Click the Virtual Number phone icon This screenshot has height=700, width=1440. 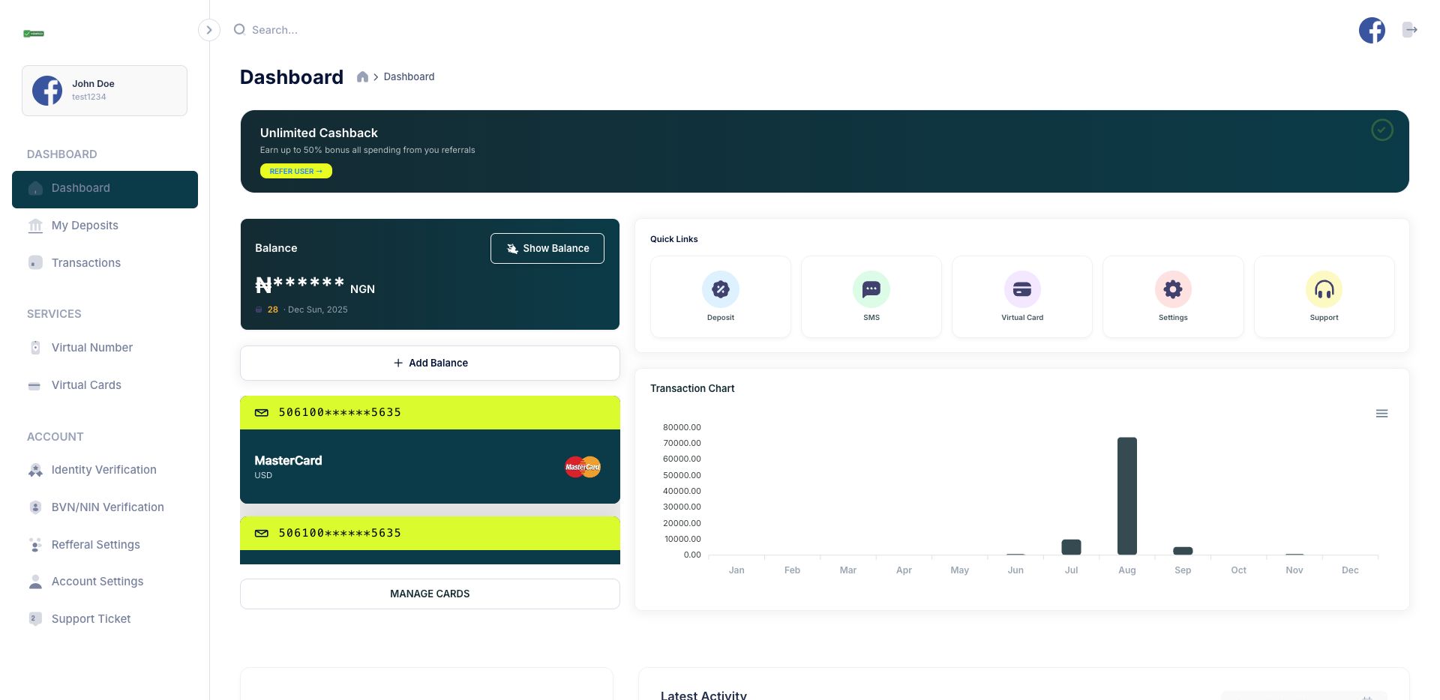[35, 348]
